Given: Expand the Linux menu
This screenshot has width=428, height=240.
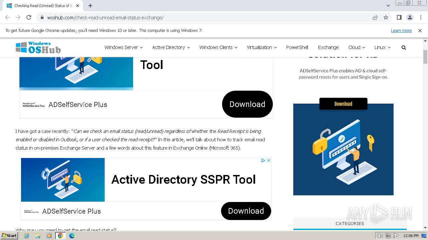Looking at the screenshot, I should click(382, 47).
